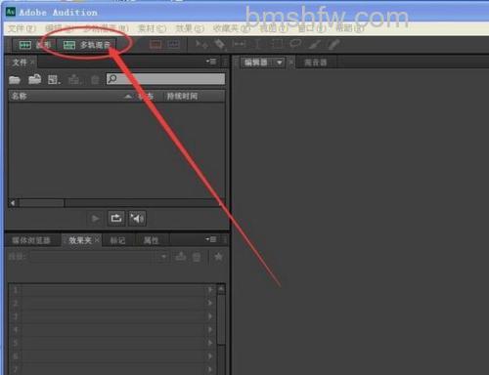Image resolution: width=489 pixels, height=375 pixels.
Task: Select the Lasso Selection tool
Action: click(295, 44)
